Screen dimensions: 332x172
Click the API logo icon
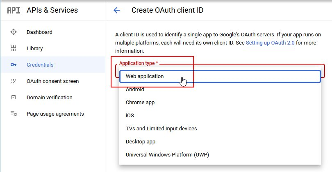pyautogui.click(x=14, y=10)
